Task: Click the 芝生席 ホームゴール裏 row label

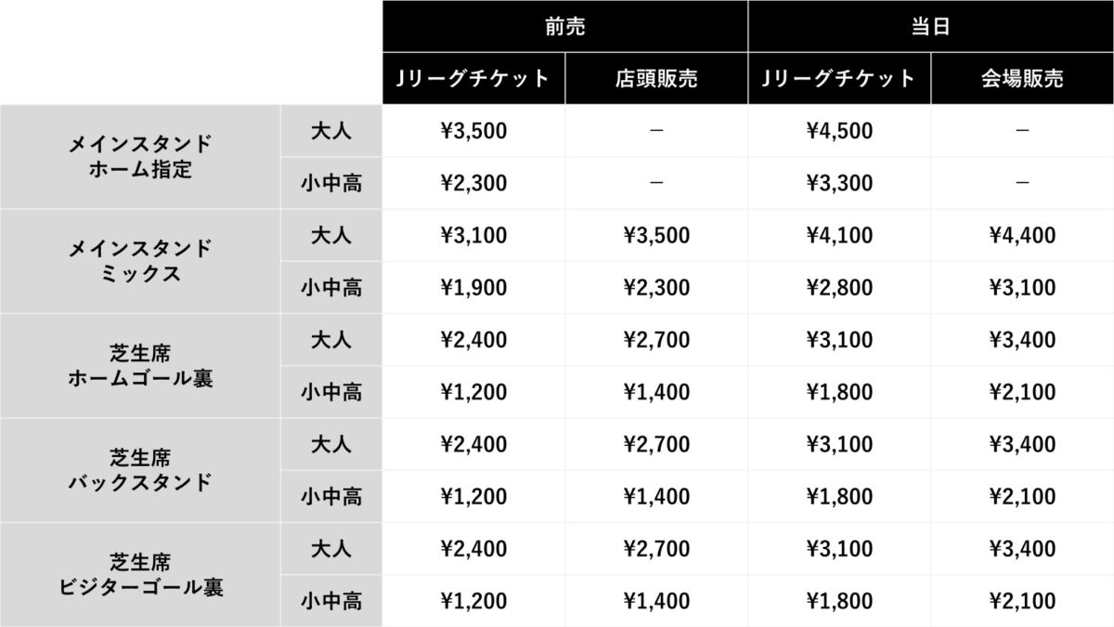Action: pyautogui.click(x=140, y=366)
